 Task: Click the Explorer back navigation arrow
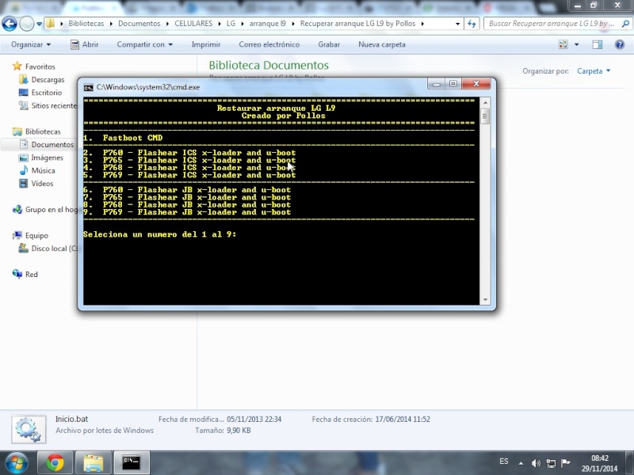tap(10, 24)
